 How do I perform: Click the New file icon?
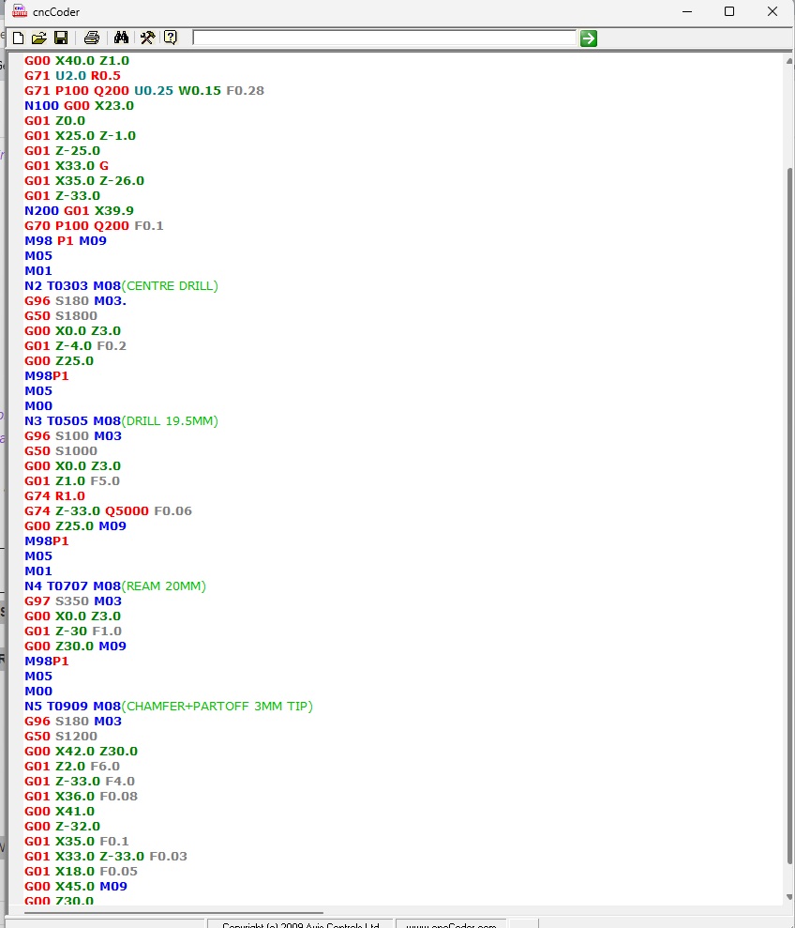(x=18, y=38)
